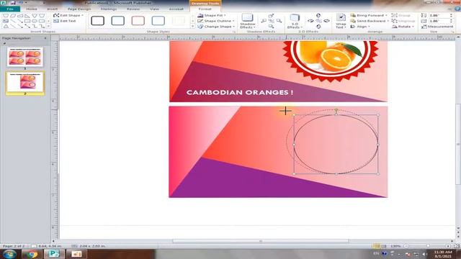461x259 pixels.
Task: Apply the red outline shape style
Action: (138, 21)
